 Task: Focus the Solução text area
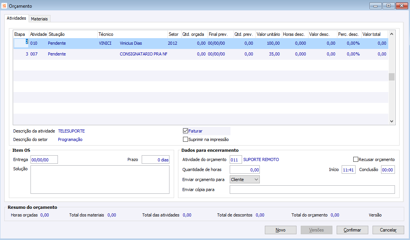[100, 180]
